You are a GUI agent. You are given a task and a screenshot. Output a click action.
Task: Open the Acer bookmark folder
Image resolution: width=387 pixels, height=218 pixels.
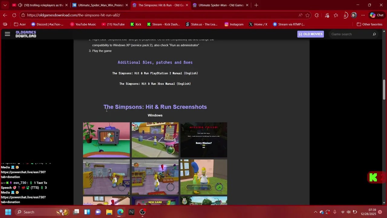coord(19,24)
